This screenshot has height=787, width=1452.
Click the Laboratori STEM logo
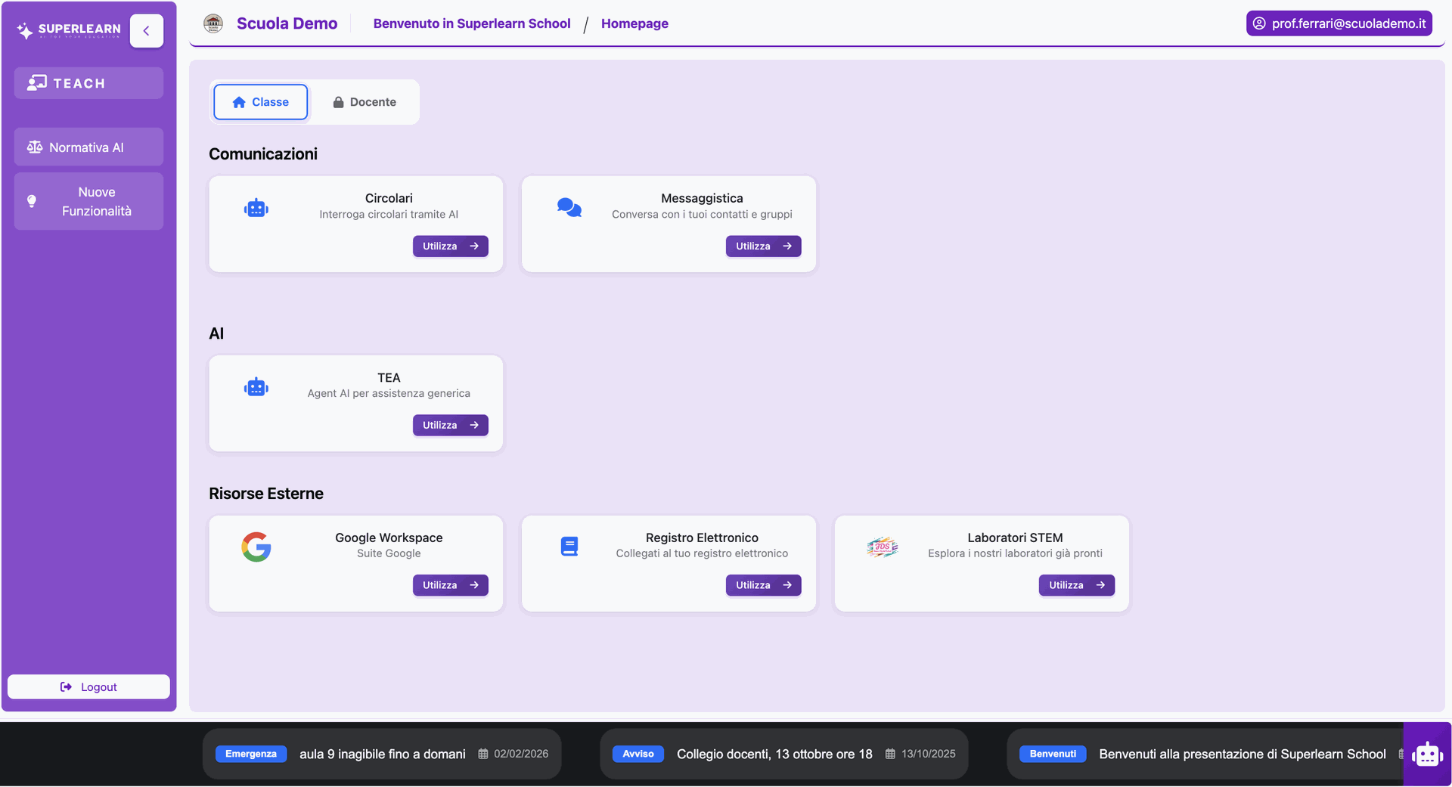(882, 547)
